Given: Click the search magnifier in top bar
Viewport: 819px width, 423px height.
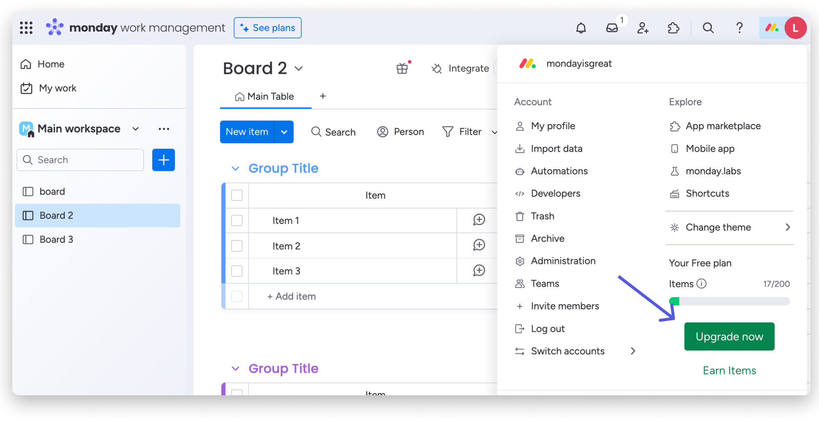Looking at the screenshot, I should (708, 28).
